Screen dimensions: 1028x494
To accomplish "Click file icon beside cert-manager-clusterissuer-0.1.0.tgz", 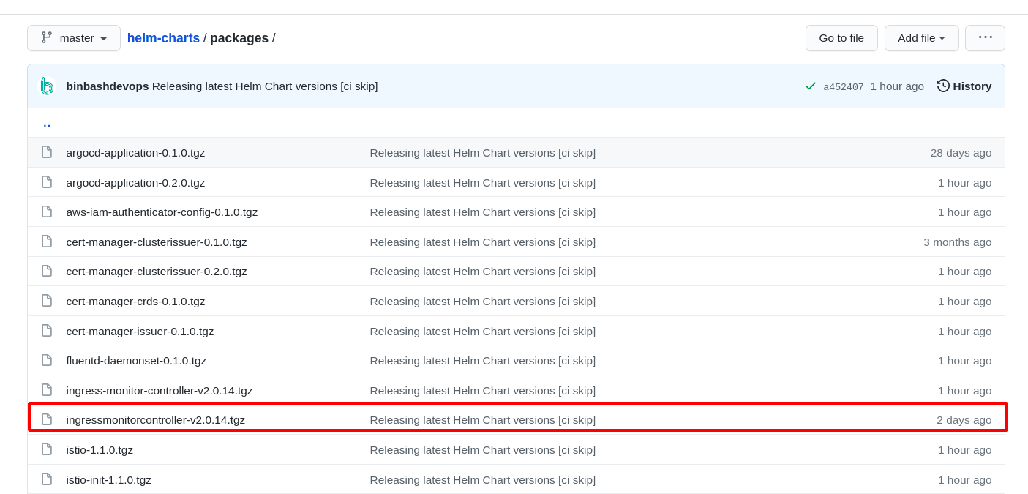I will pyautogui.click(x=47, y=242).
